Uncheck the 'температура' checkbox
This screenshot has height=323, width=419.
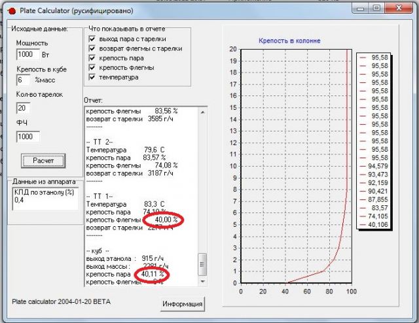pos(92,77)
